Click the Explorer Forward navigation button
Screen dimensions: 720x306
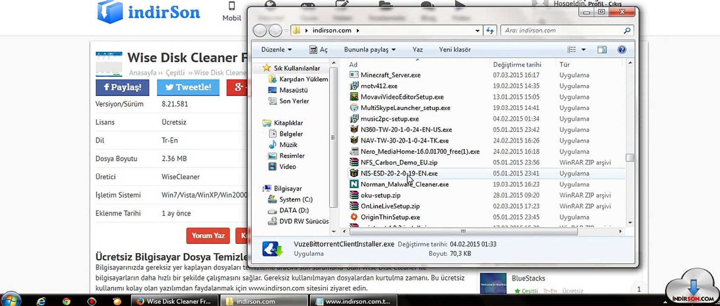(275, 30)
